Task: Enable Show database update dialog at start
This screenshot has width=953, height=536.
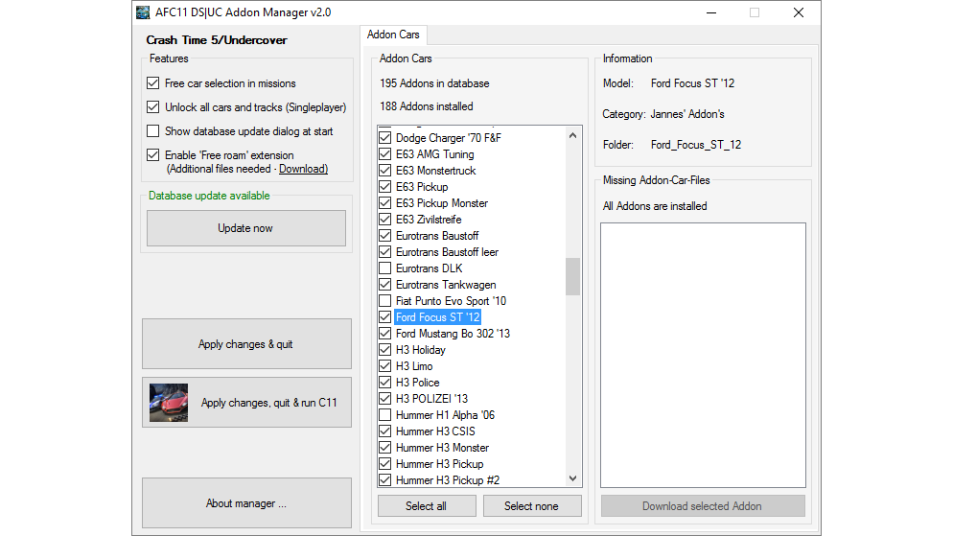Action: tap(153, 131)
